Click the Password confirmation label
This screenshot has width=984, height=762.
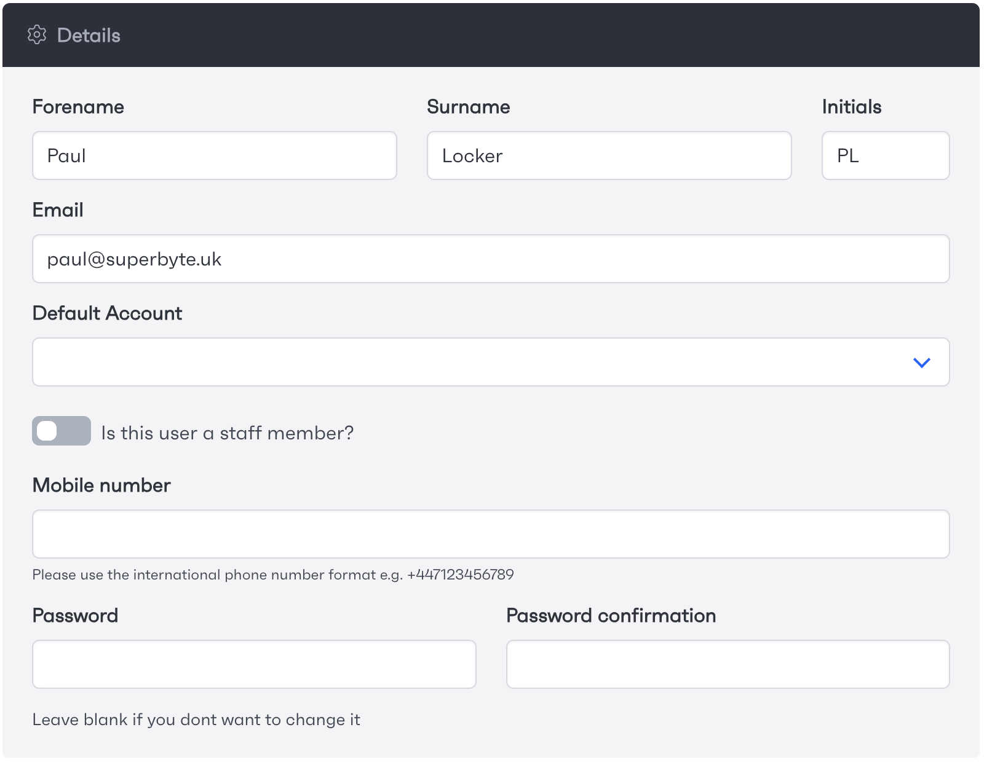(x=611, y=616)
